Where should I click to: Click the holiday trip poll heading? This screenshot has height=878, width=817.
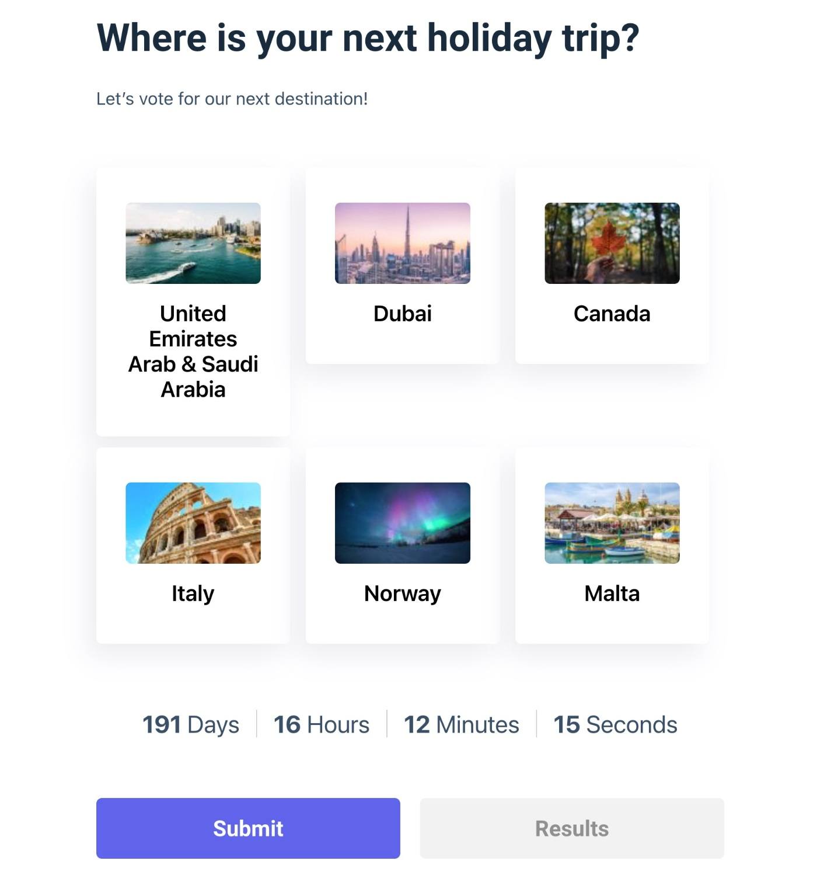(x=368, y=39)
